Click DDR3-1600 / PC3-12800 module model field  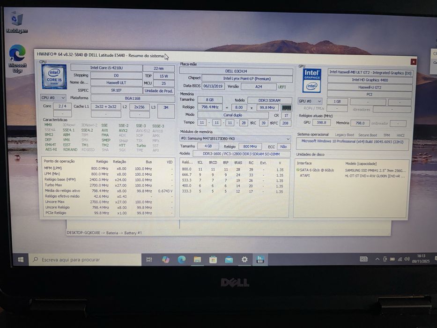[241, 154]
